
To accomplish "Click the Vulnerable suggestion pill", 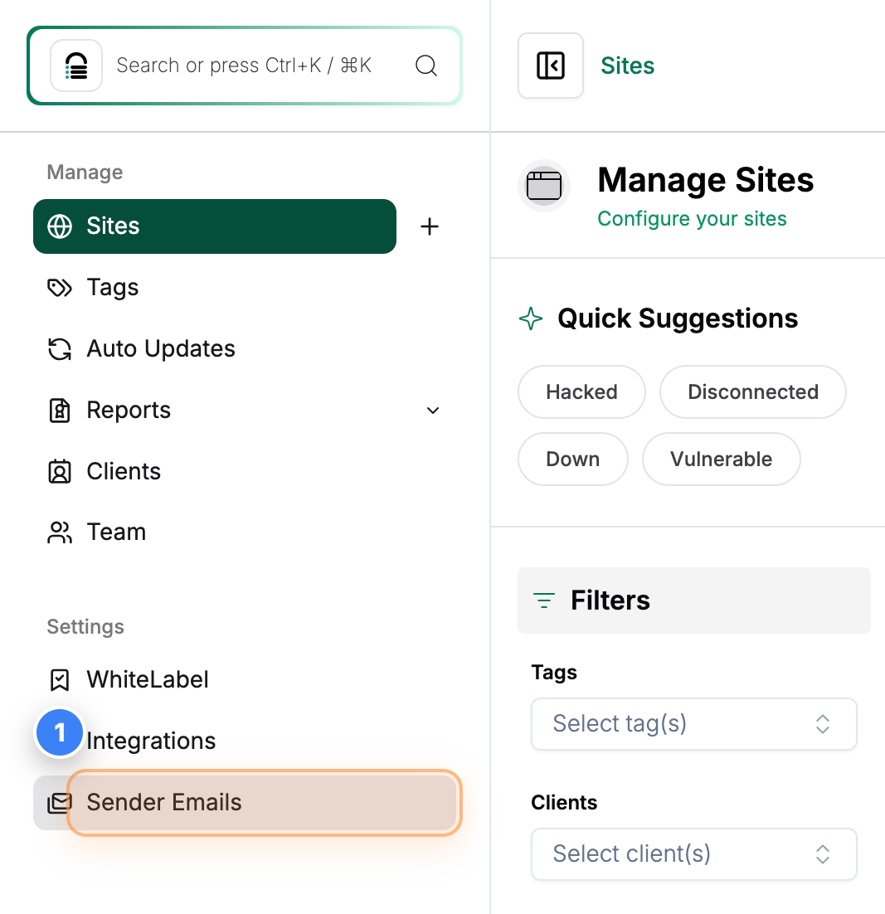I will [720, 459].
